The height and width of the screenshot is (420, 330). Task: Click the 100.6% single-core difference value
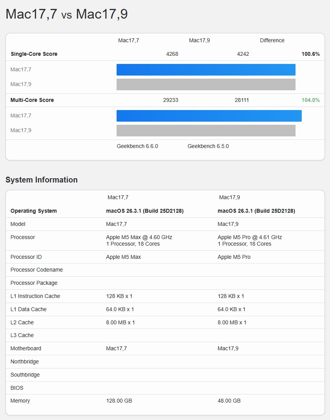coord(311,54)
